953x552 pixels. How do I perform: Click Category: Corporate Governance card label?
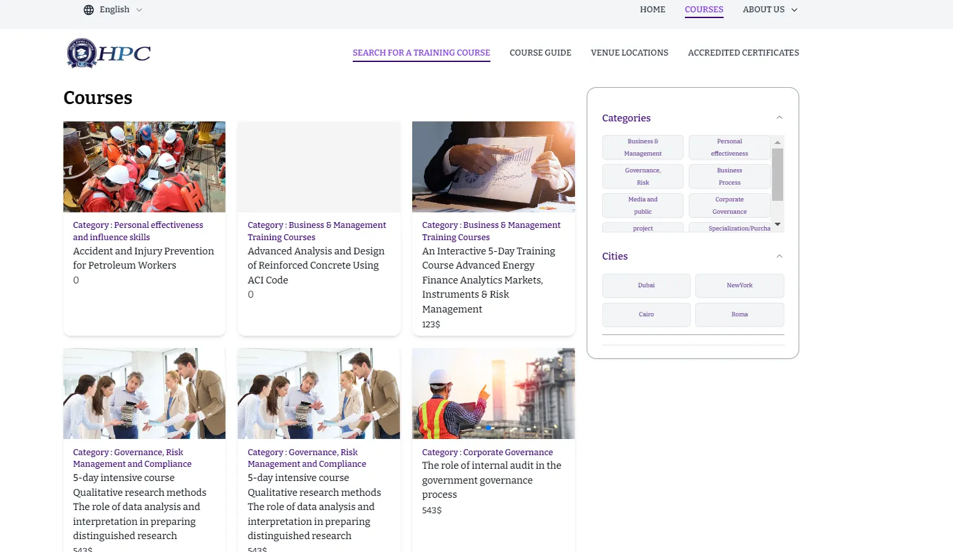click(487, 452)
